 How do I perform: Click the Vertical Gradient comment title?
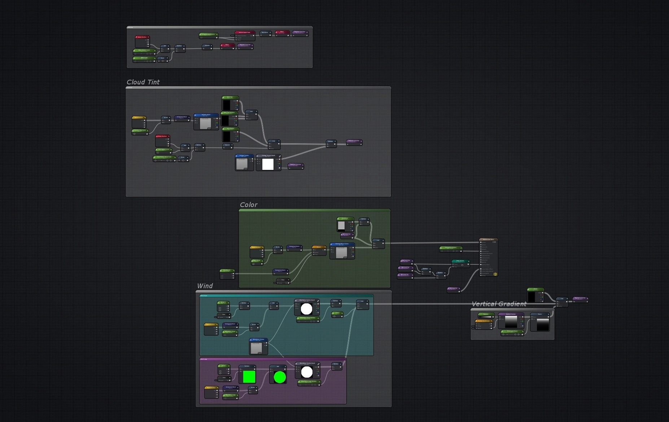coord(499,304)
